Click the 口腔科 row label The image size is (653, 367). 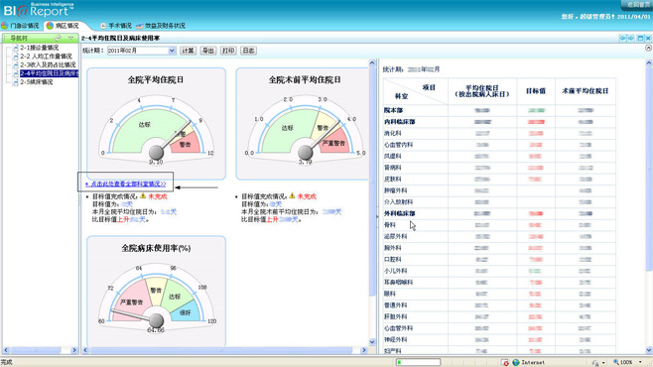click(392, 259)
